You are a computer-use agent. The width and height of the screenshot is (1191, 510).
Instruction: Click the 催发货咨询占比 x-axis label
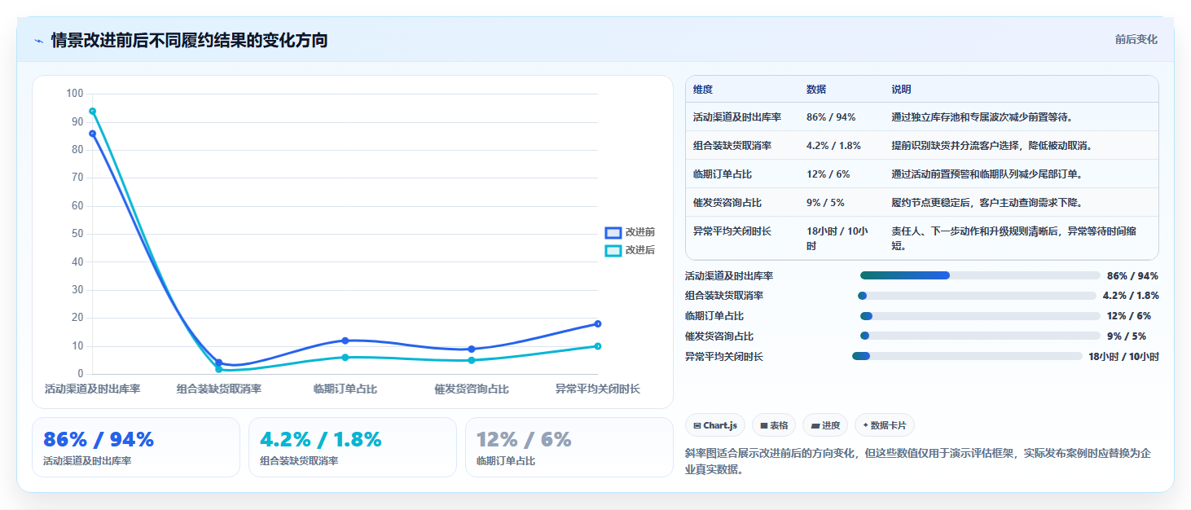click(x=472, y=389)
